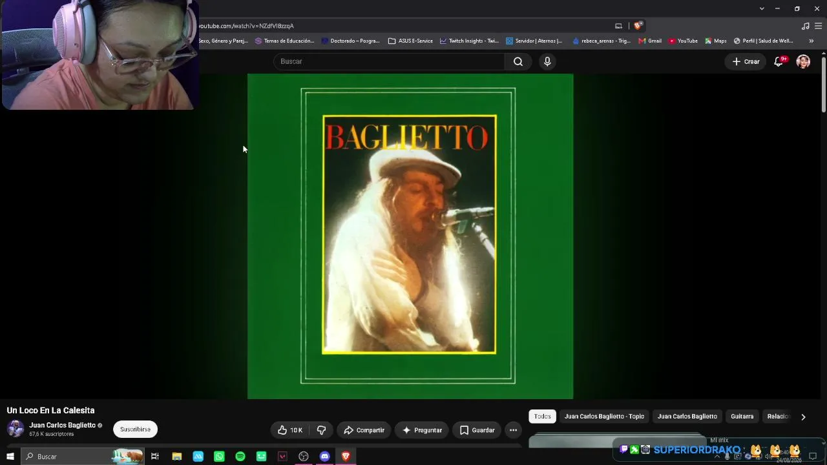Click the page vertical scrollbar thumb
This screenshot has height=465, width=827.
pyautogui.click(x=824, y=85)
